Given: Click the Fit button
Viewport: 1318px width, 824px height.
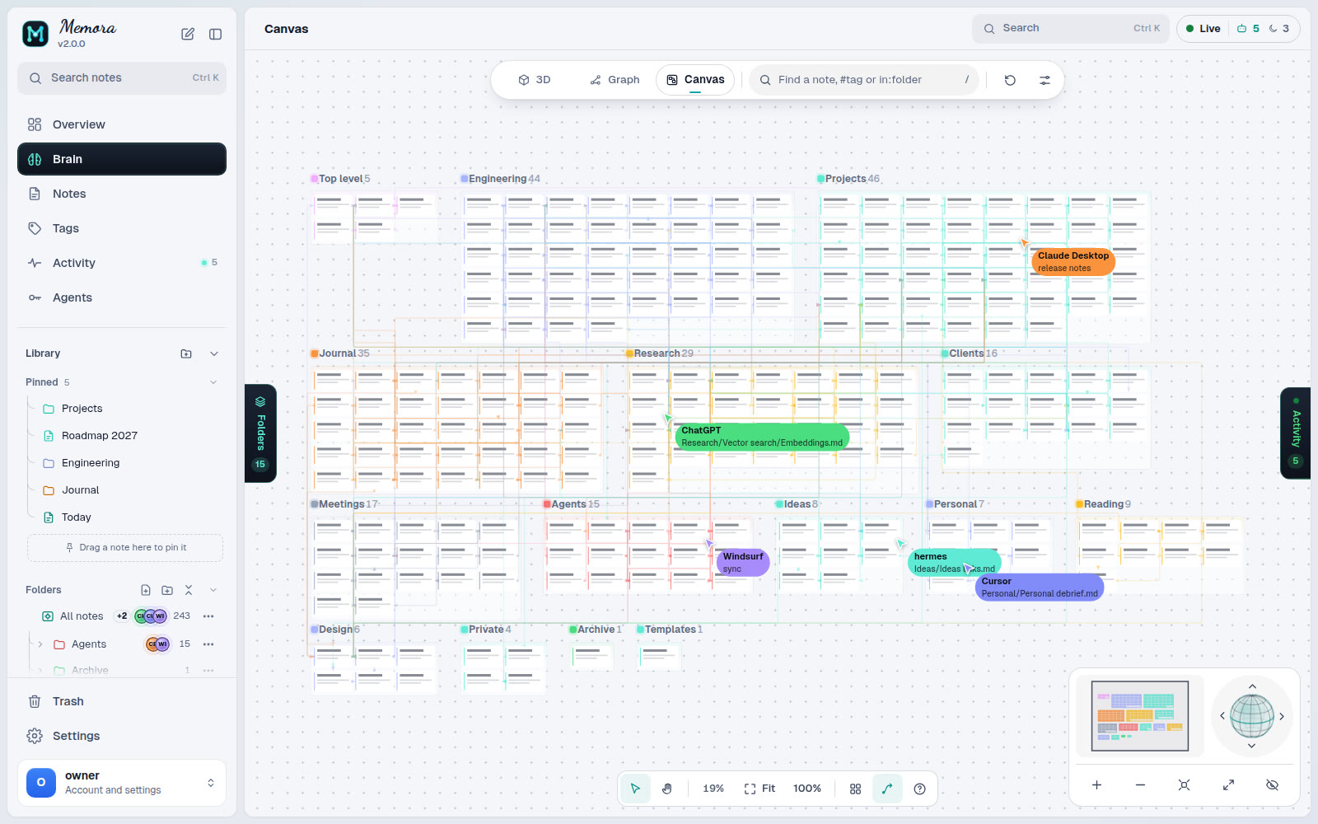Looking at the screenshot, I should tap(759, 789).
